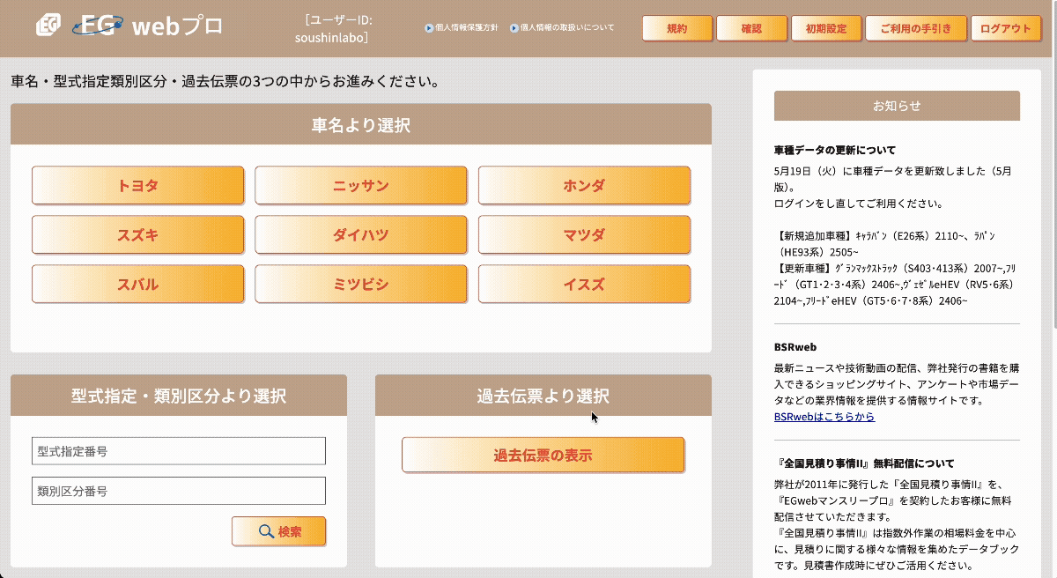Choose ホンダ from car makers
The image size is (1057, 578).
(x=584, y=186)
